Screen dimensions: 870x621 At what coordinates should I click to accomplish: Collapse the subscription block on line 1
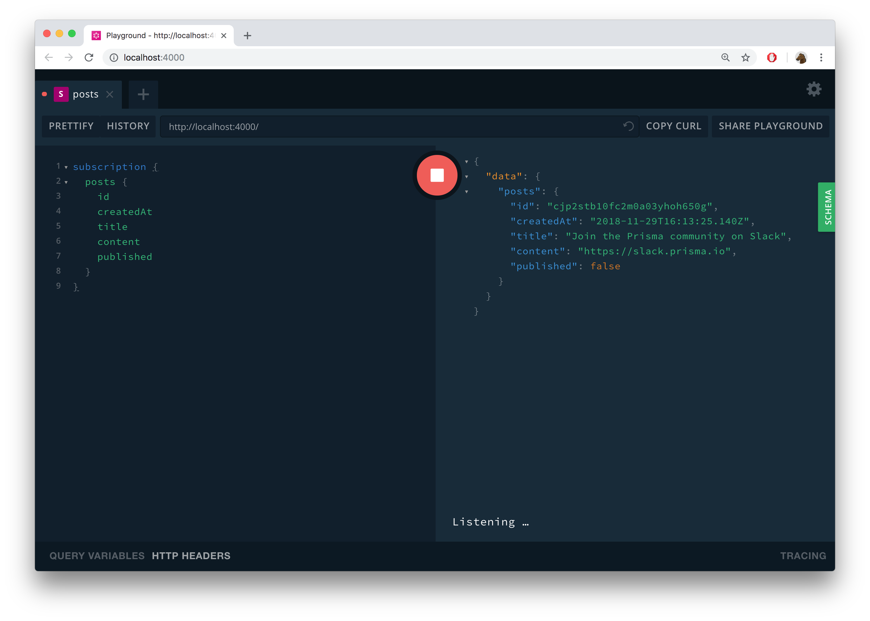(x=66, y=167)
